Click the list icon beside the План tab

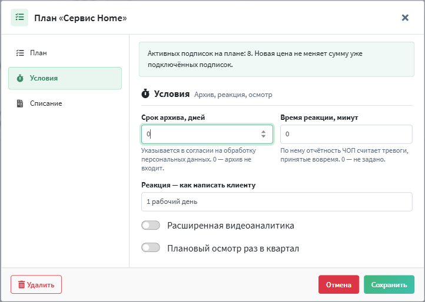coord(20,53)
